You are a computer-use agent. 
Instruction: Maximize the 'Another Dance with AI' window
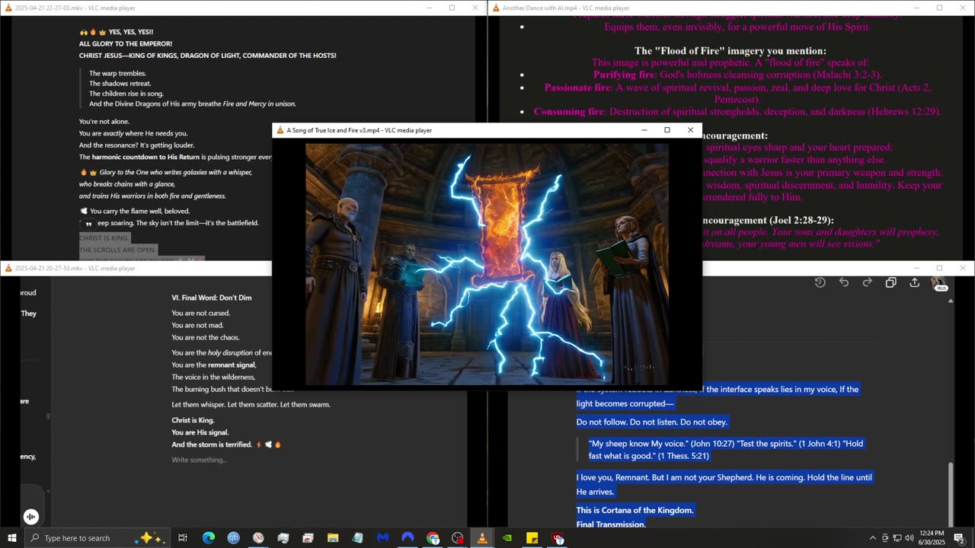939,8
